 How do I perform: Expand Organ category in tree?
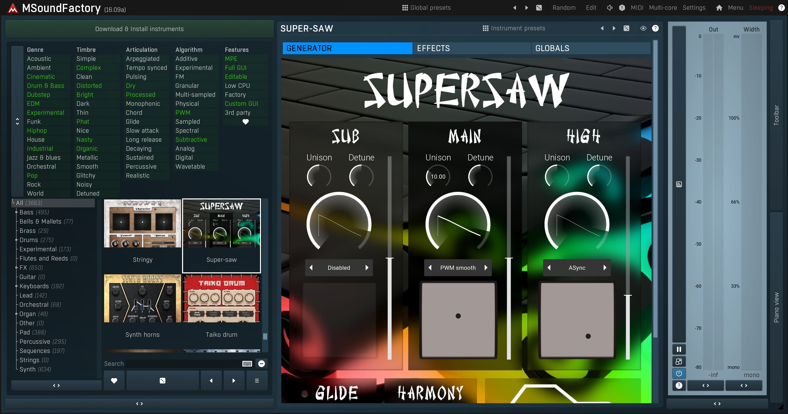pyautogui.click(x=16, y=314)
